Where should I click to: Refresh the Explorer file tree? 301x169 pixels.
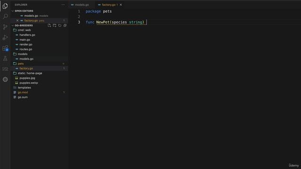(x=60, y=25)
